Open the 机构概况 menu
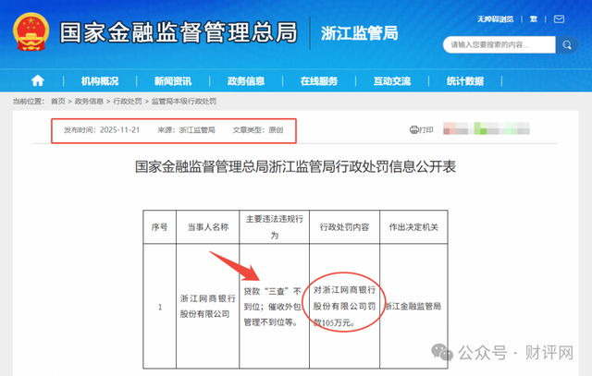 pos(100,81)
